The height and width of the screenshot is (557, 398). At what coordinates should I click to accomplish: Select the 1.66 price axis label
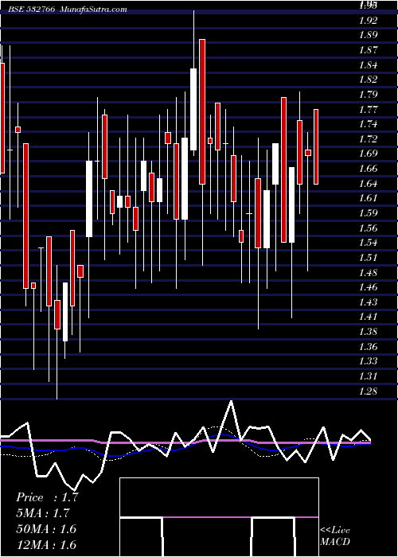tap(368, 169)
